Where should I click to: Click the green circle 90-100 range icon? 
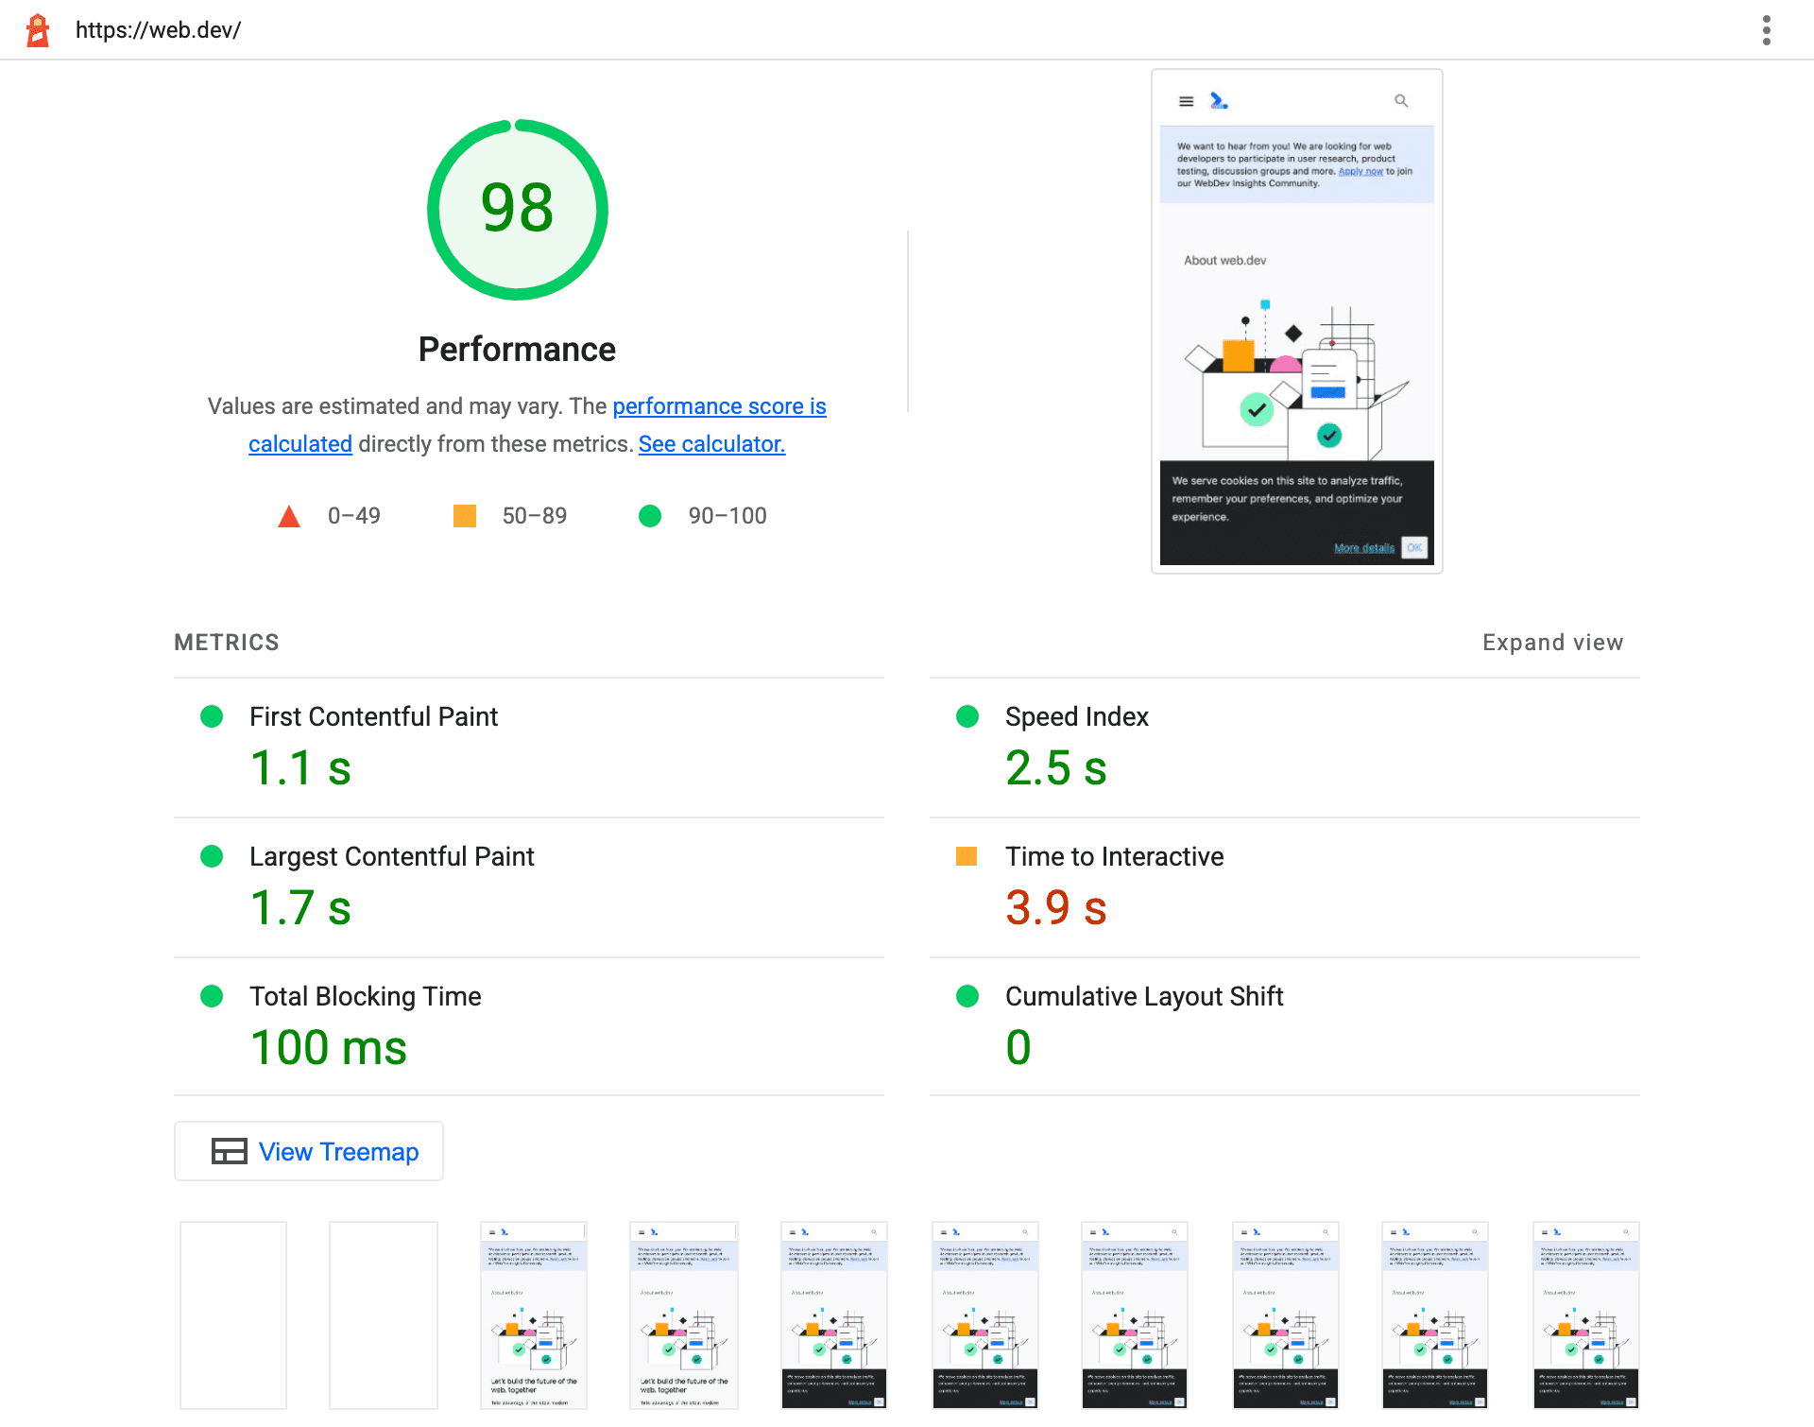(x=654, y=515)
